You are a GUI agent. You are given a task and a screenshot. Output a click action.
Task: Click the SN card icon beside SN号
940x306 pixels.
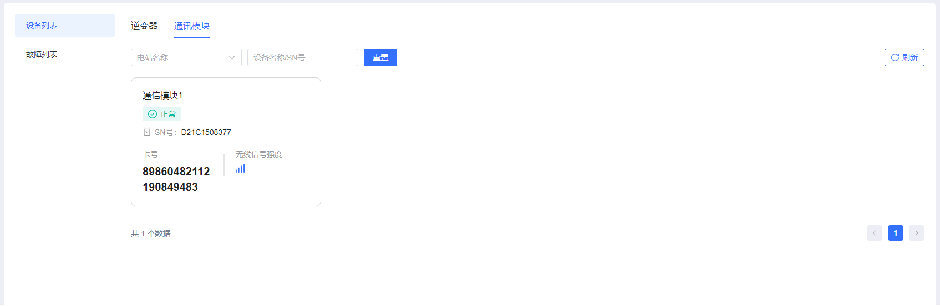point(147,132)
